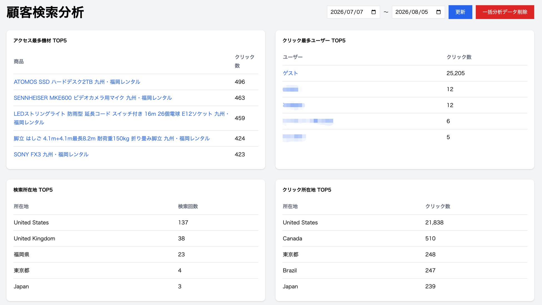Open 脚立 はしご 4.1m+4.1m product link

coord(112,138)
